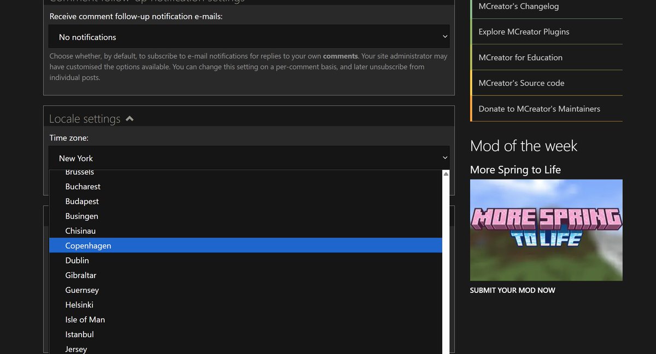
Task: Select Helsinki time zone
Action: 79,304
